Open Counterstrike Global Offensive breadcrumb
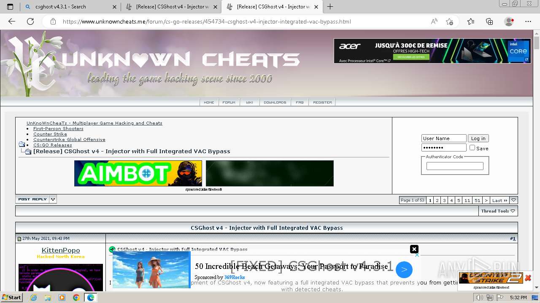Screen dimensions: 540x303 pyautogui.click(x=69, y=140)
